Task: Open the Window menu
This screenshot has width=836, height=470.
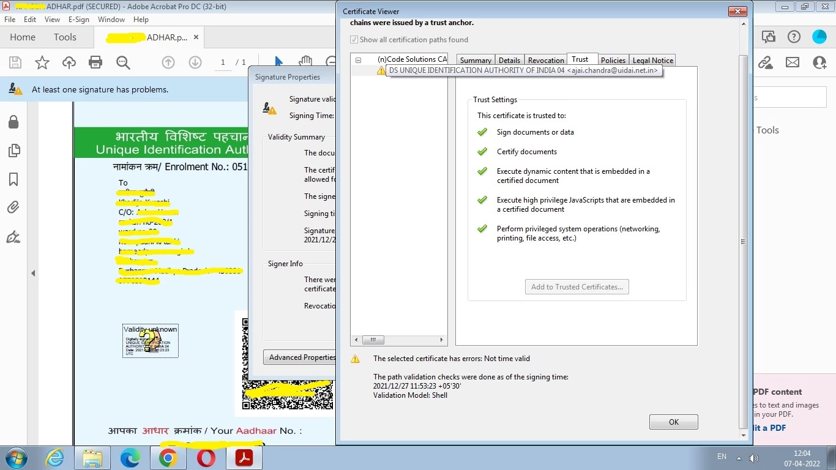Action: 111,20
